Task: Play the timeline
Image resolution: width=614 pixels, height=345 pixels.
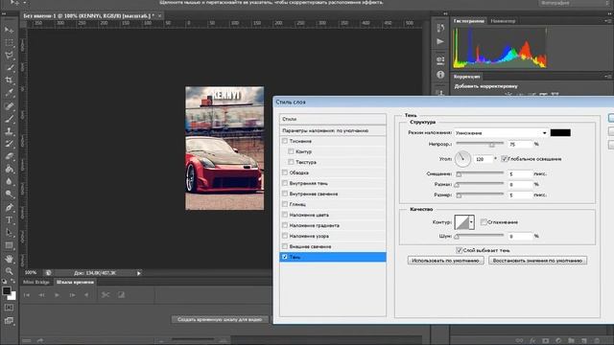Action: tap(58, 295)
